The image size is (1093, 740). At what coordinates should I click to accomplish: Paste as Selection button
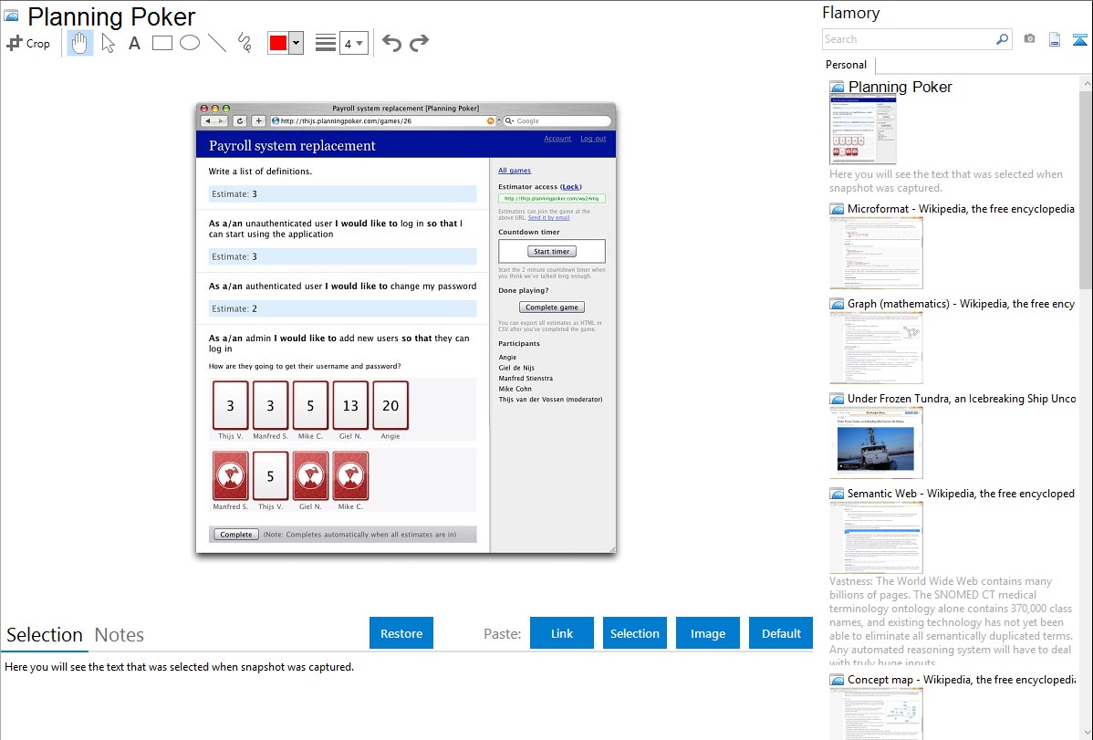coord(634,633)
